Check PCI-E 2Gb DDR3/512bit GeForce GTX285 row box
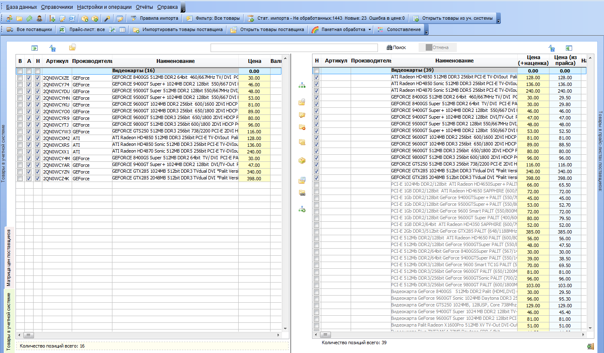Viewport: 604px width, 353px height. [x=316, y=232]
